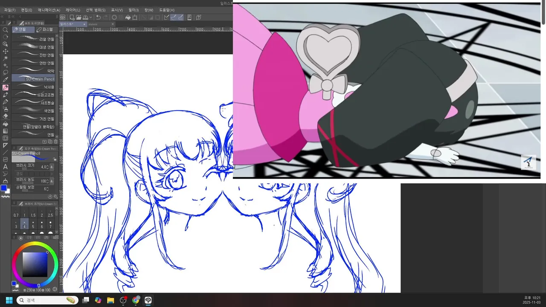
Task: Click the Scale/Rotate transform icon
Action: pyautogui.click(x=135, y=17)
